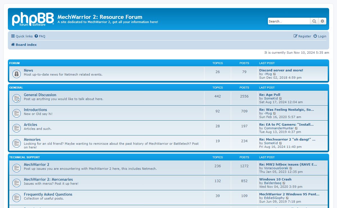This screenshot has height=208, width=337.
Task: Open advanced search gear icon
Action: 322,21
